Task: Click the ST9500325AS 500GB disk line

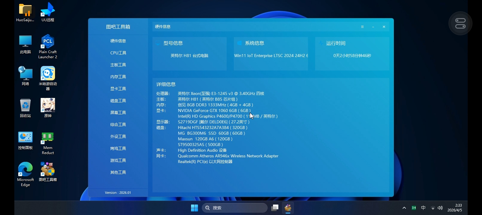Action: point(200,145)
